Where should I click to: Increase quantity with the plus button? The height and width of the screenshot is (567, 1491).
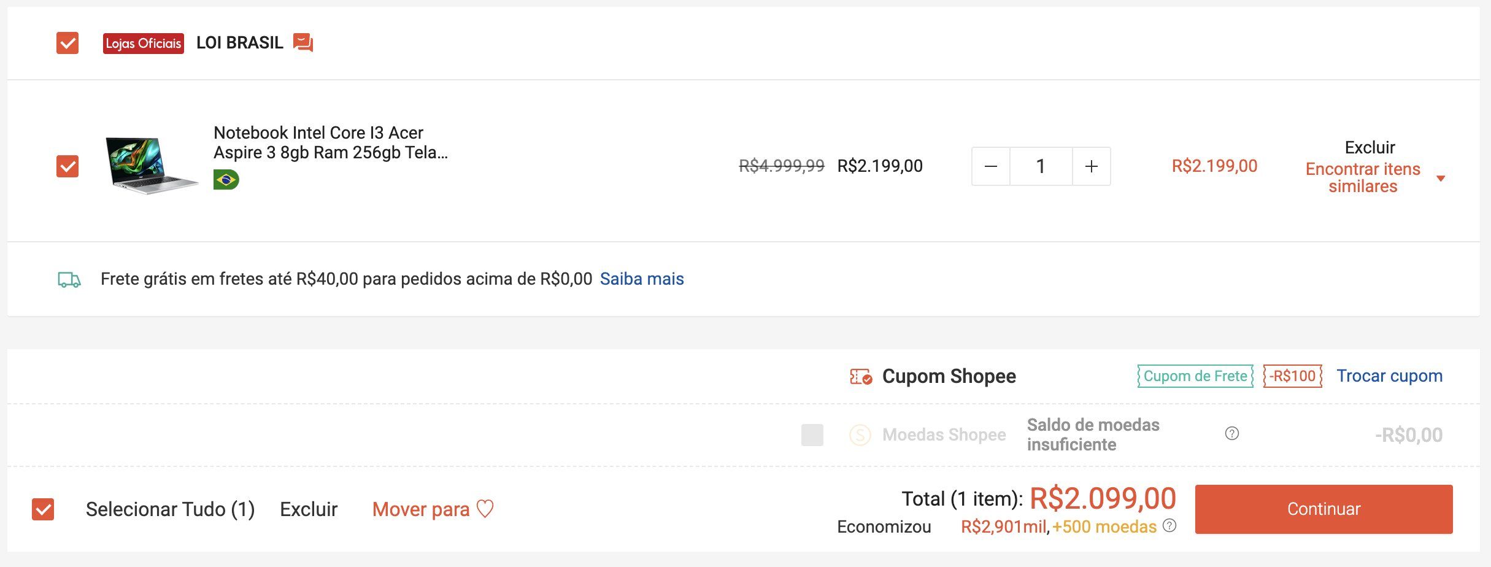pyautogui.click(x=1092, y=166)
